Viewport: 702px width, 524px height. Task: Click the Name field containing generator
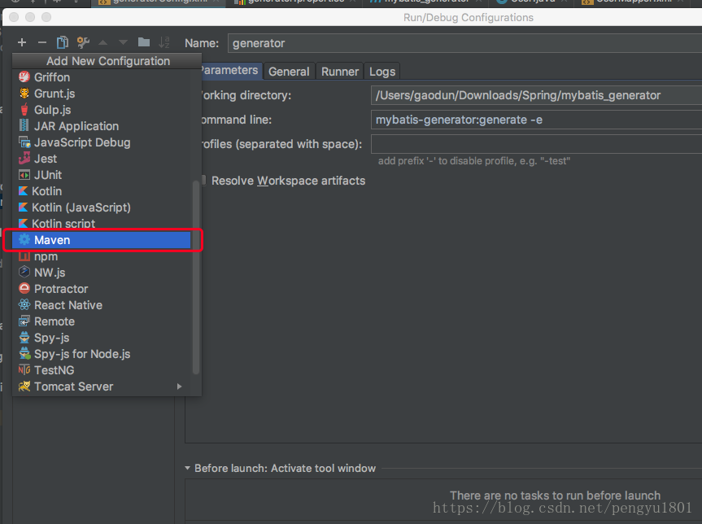464,43
